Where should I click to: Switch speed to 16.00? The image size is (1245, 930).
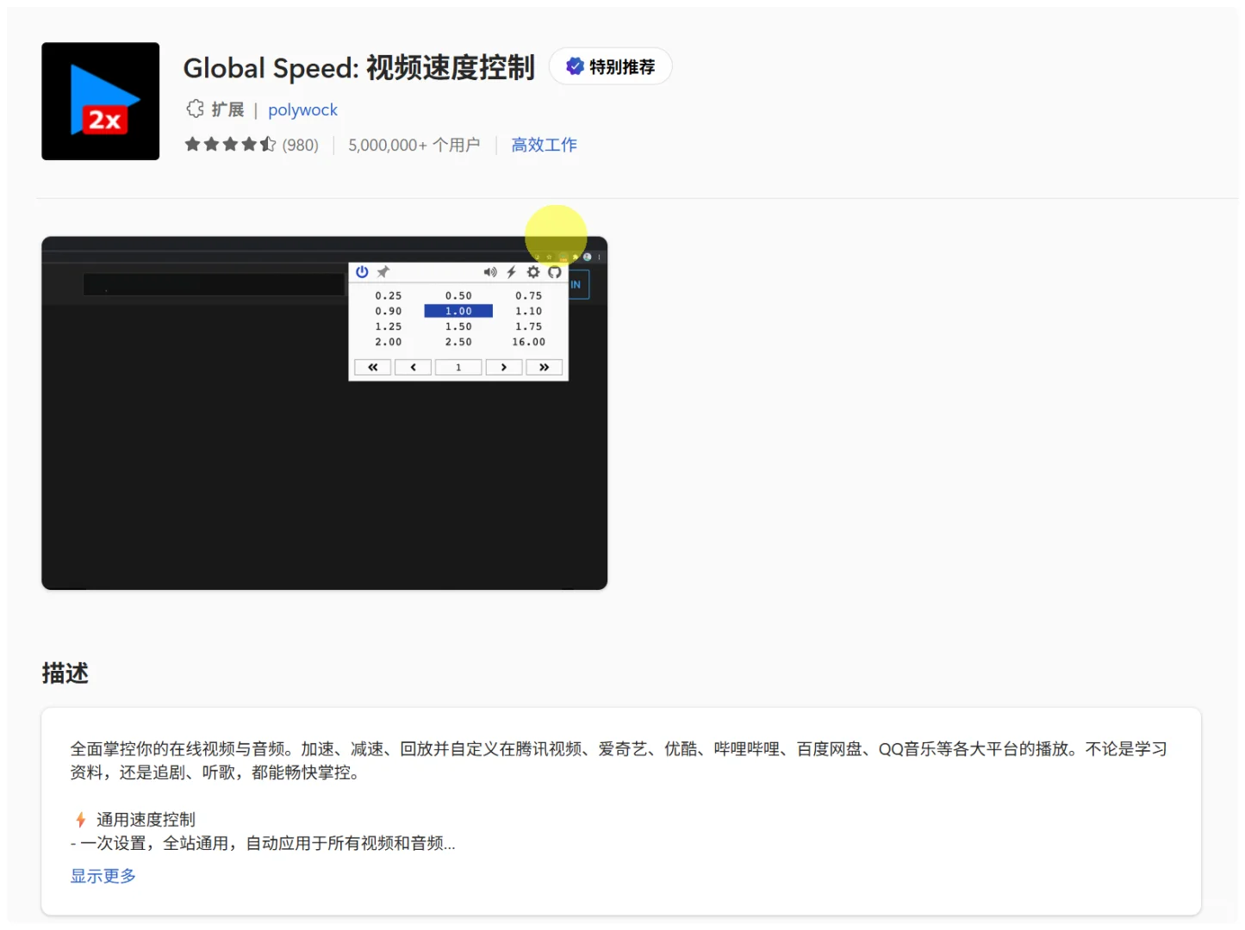(x=528, y=341)
